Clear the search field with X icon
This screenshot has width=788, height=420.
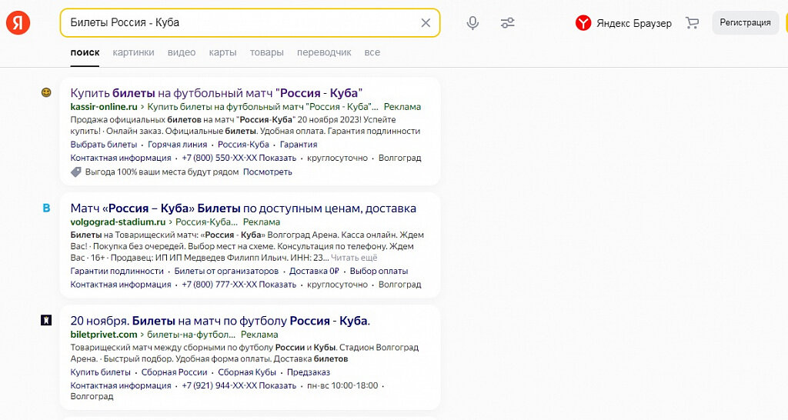tap(426, 22)
